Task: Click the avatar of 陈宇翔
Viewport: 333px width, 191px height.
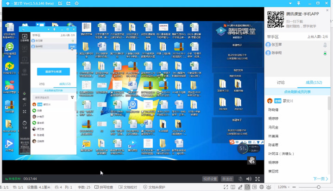Action: click(x=268, y=53)
